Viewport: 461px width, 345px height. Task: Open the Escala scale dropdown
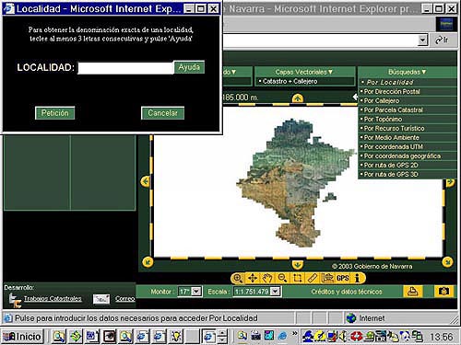(x=276, y=292)
